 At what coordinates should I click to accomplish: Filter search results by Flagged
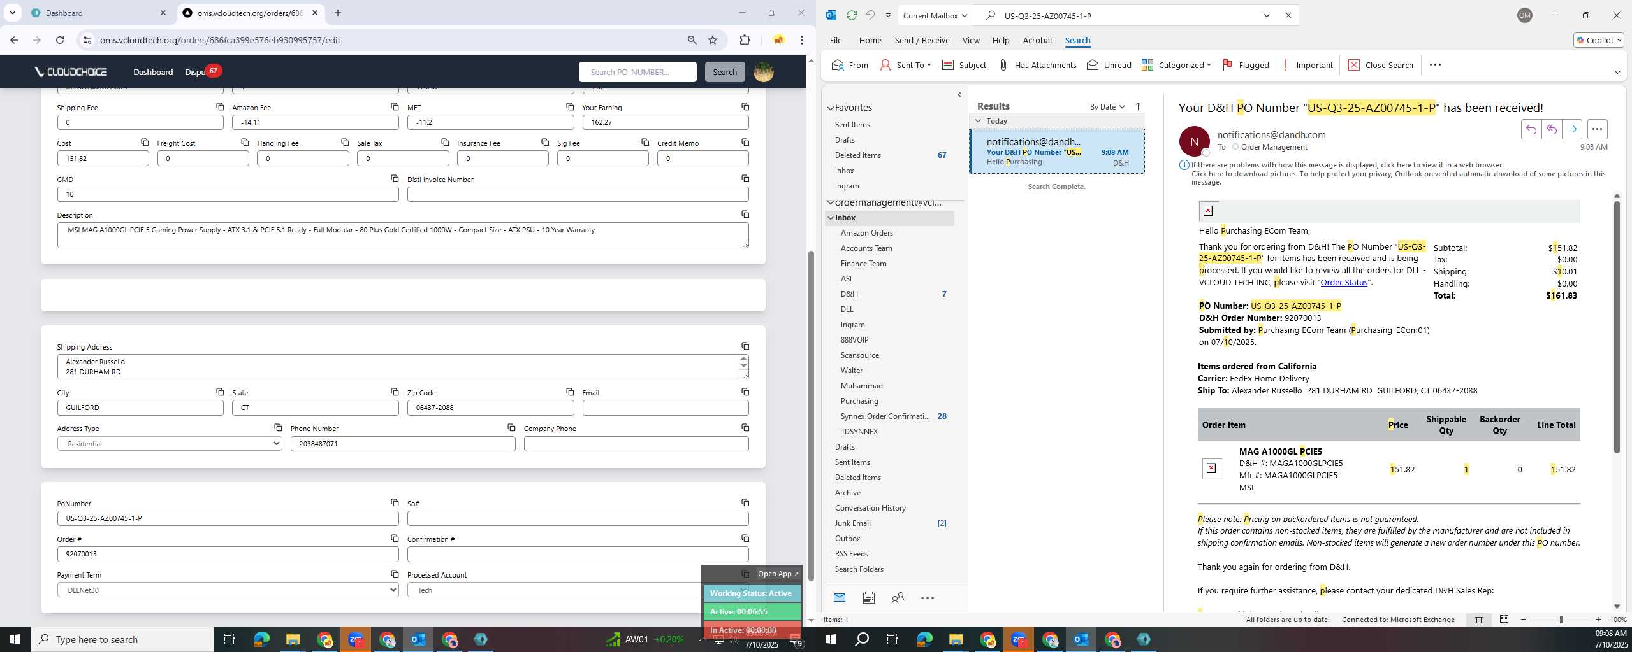pos(1246,65)
